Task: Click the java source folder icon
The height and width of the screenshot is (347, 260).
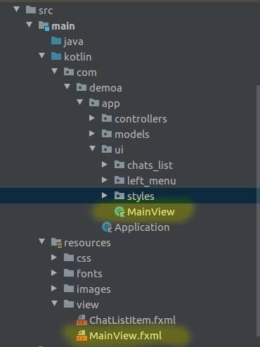Action: tap(56, 41)
